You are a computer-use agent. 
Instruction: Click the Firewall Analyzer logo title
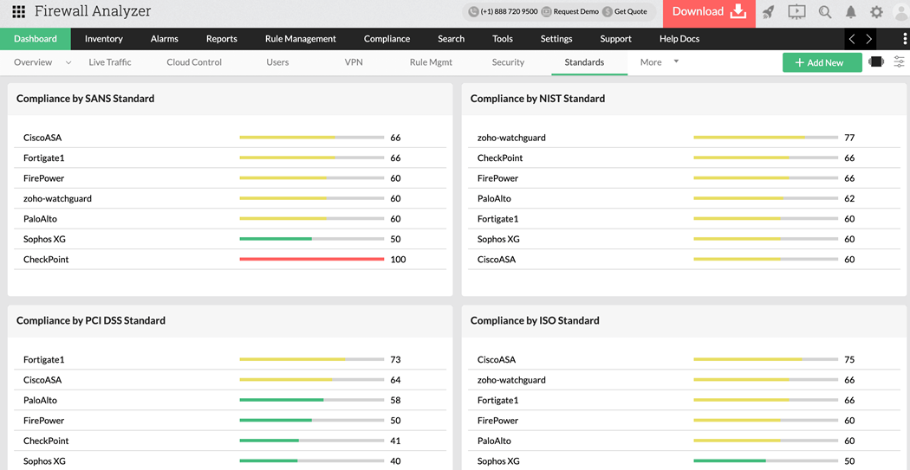[93, 11]
